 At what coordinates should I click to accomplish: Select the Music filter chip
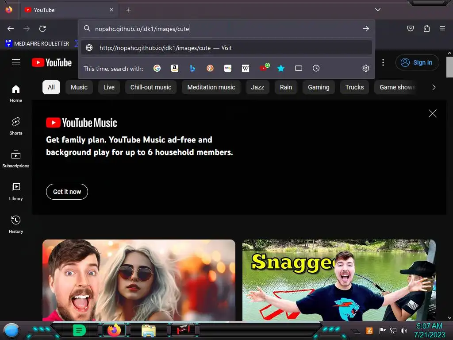click(79, 87)
